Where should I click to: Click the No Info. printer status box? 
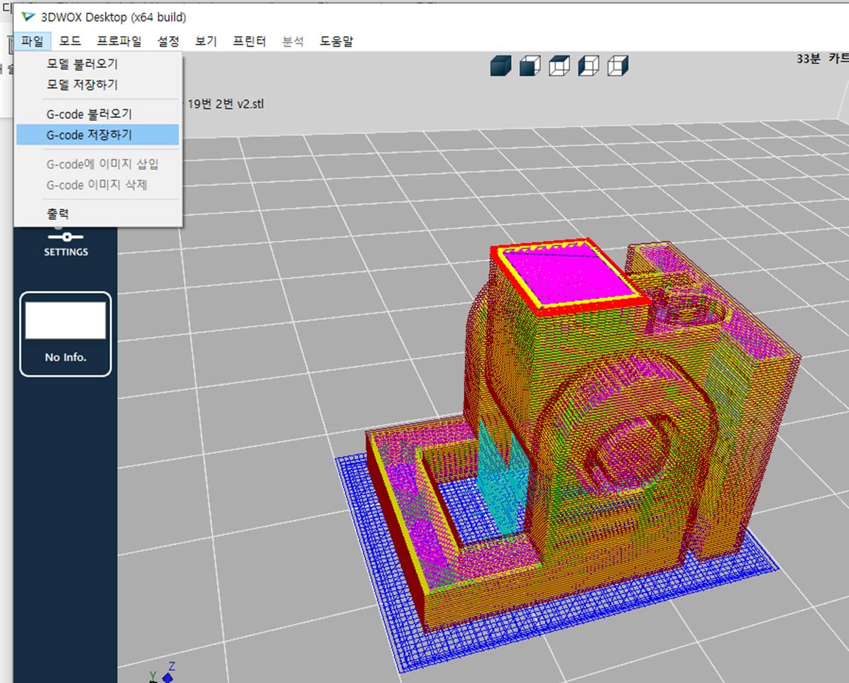[65, 334]
